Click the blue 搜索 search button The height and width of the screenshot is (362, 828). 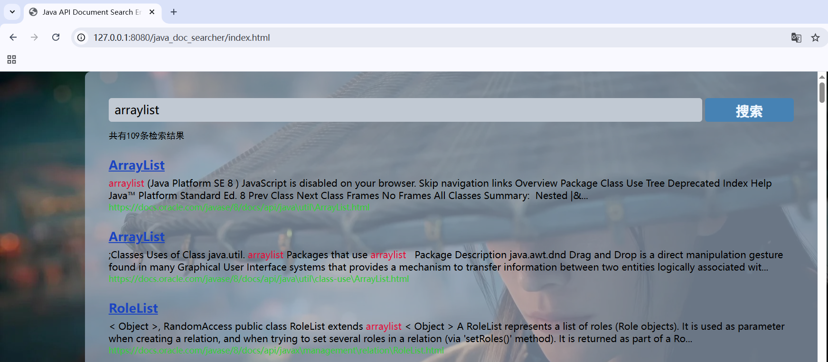tap(749, 110)
